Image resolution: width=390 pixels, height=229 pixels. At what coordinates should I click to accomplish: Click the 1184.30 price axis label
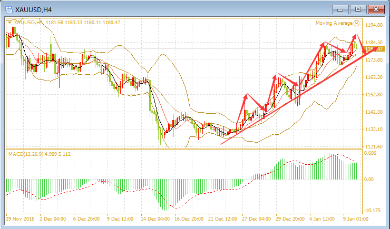tap(374, 43)
